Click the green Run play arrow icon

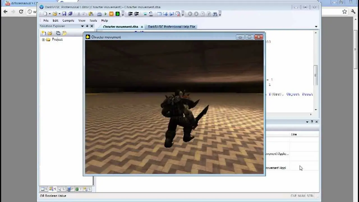[105, 14]
